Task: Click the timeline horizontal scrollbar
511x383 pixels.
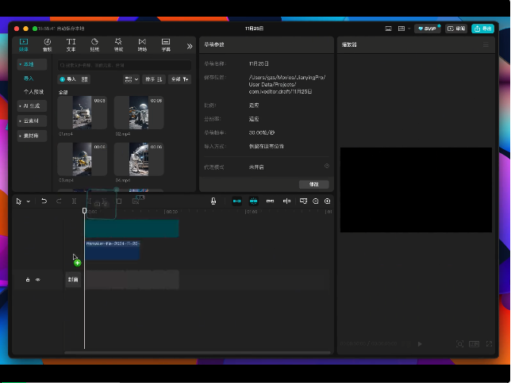Action: click(x=198, y=352)
